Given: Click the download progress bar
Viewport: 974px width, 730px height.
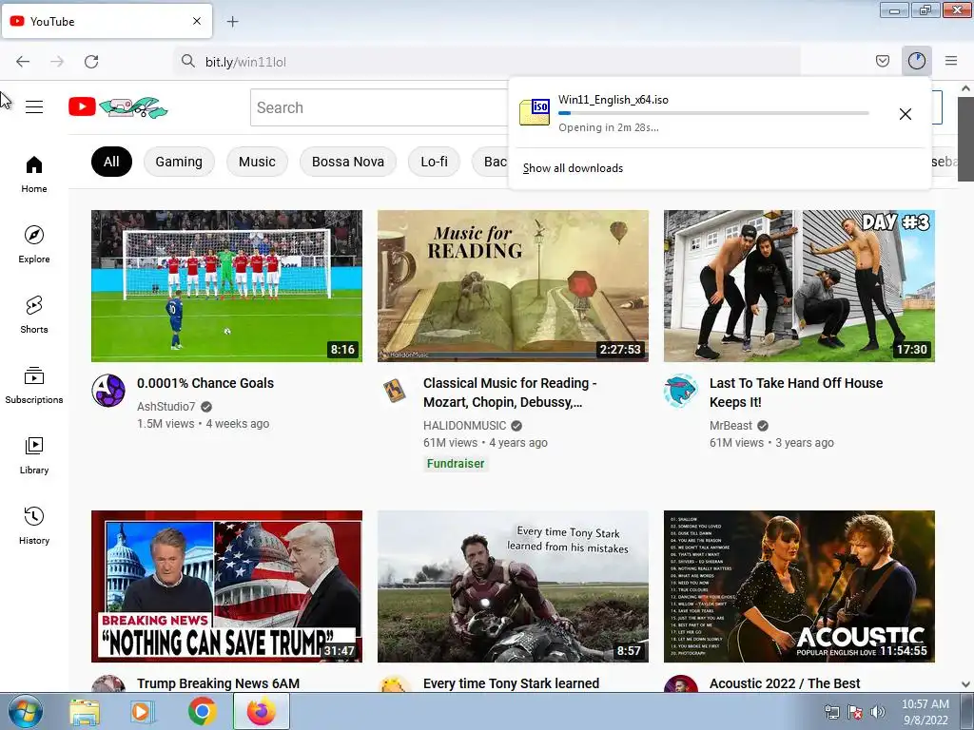Looking at the screenshot, I should point(713,113).
